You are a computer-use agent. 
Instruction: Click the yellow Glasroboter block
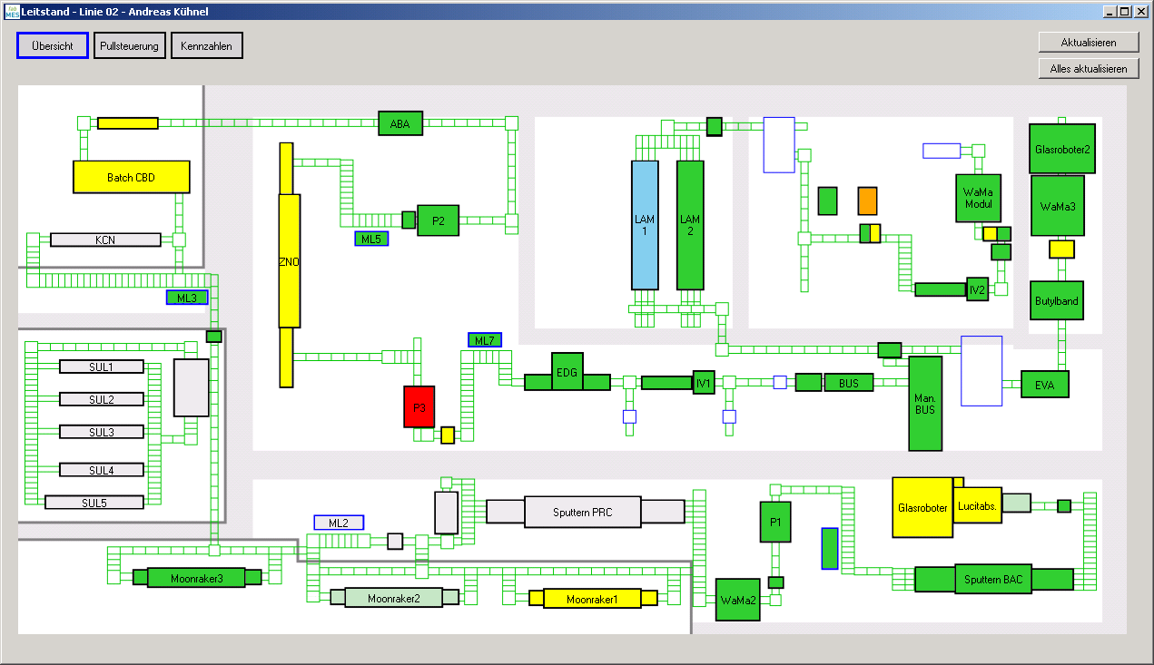[x=922, y=507]
